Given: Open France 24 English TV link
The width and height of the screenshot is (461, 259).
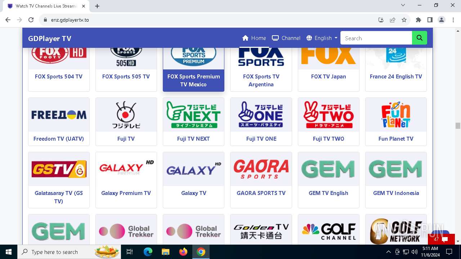Looking at the screenshot, I should pos(396,77).
